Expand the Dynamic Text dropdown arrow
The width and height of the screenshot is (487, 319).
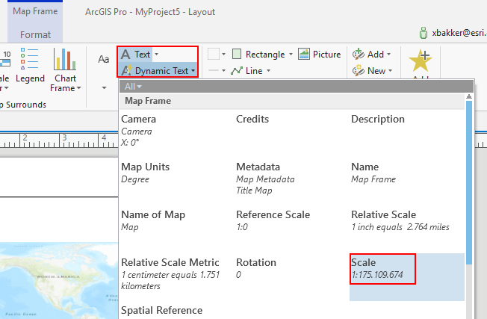point(193,71)
